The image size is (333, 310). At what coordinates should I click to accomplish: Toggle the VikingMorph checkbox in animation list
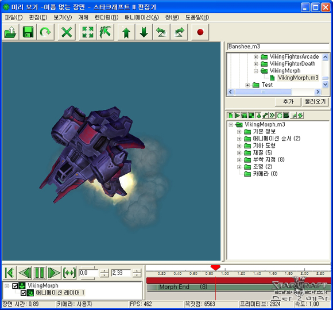click(x=15, y=286)
